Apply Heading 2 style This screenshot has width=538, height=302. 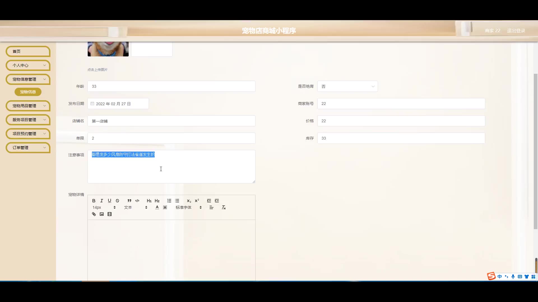tap(157, 201)
